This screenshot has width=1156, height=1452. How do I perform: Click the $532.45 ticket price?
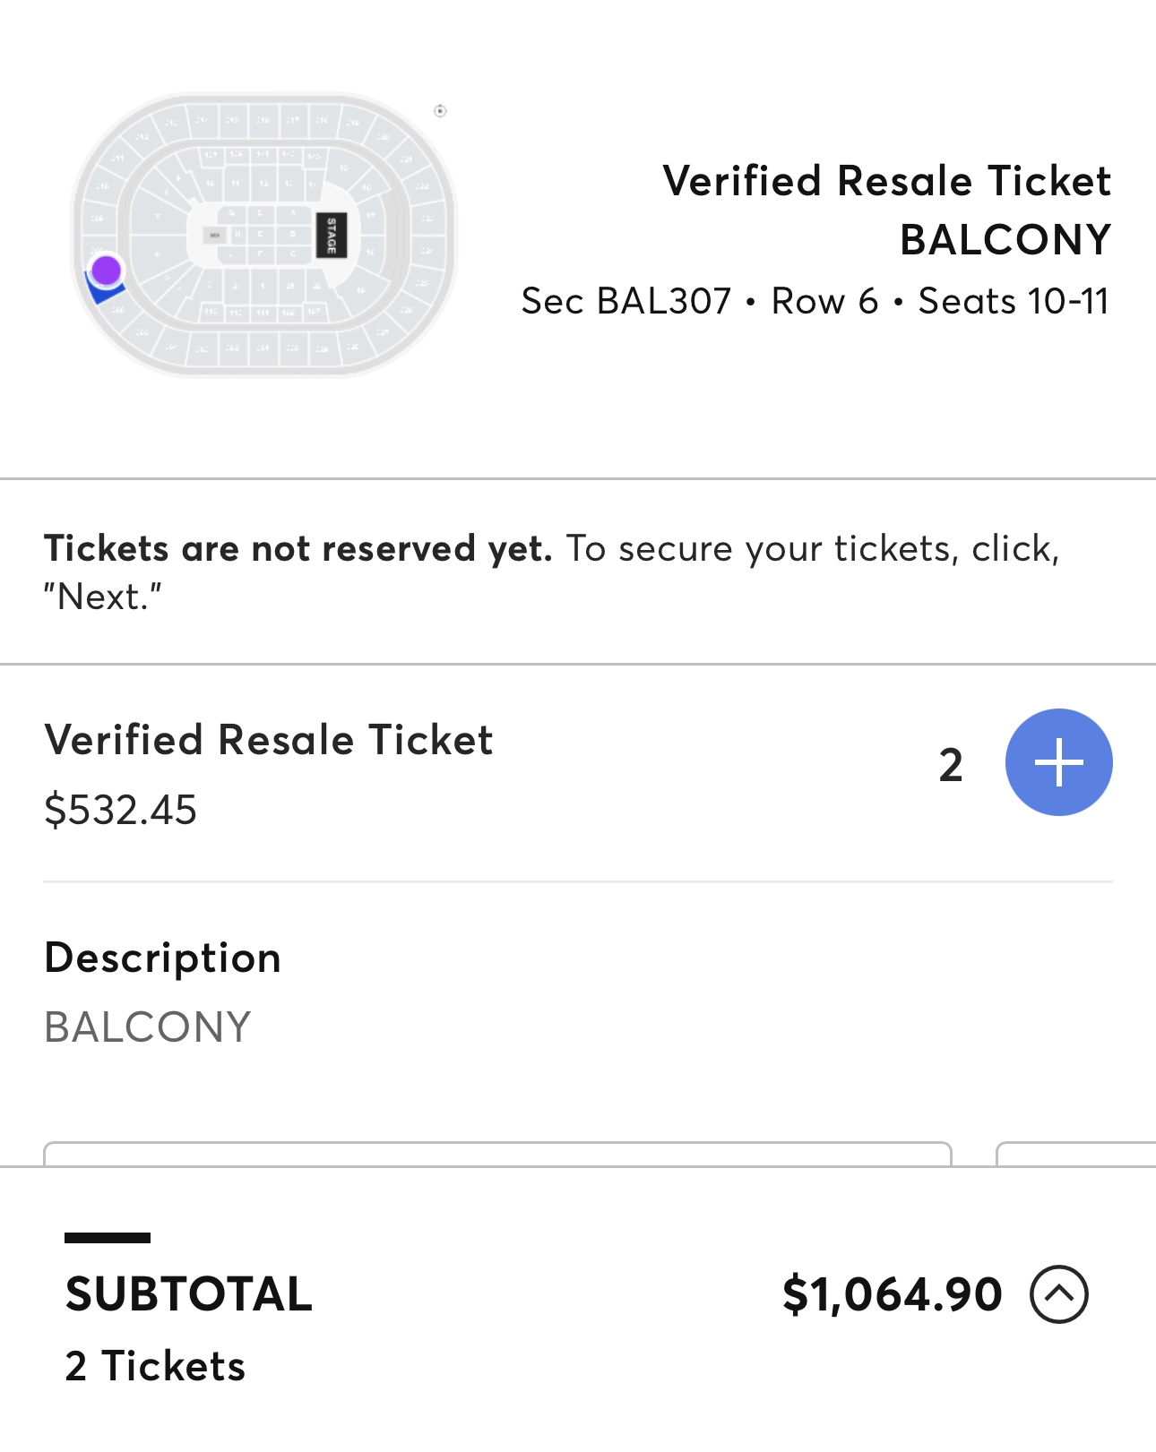point(121,810)
